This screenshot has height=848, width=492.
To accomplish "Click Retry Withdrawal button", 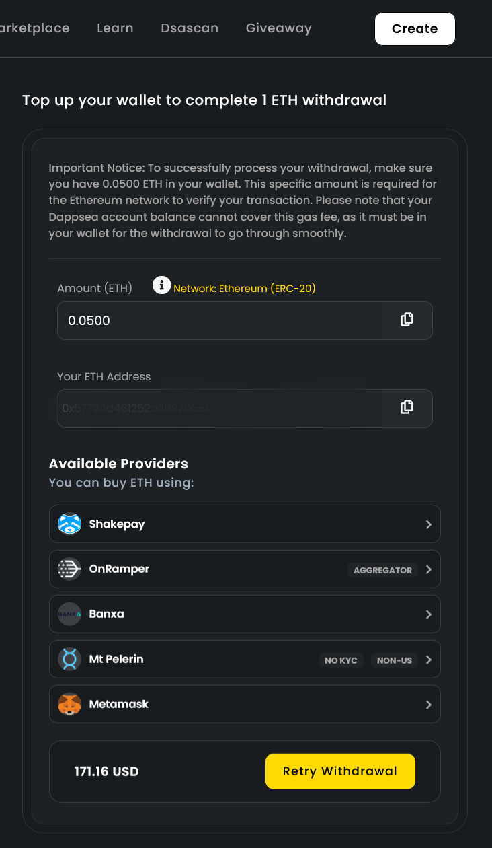I will 340,771.
